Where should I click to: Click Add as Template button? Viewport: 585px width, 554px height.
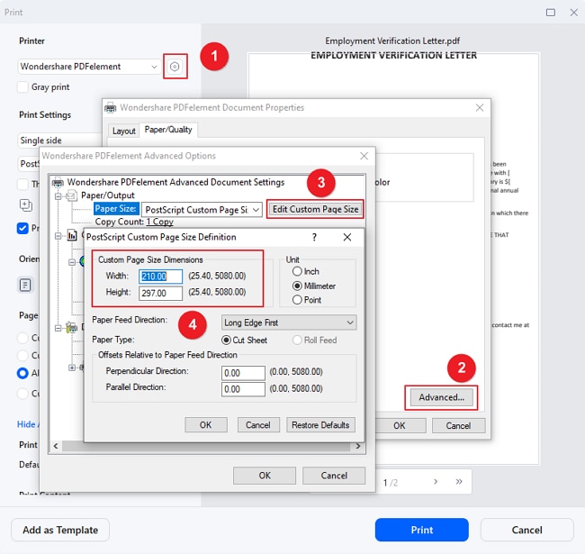pyautogui.click(x=60, y=530)
